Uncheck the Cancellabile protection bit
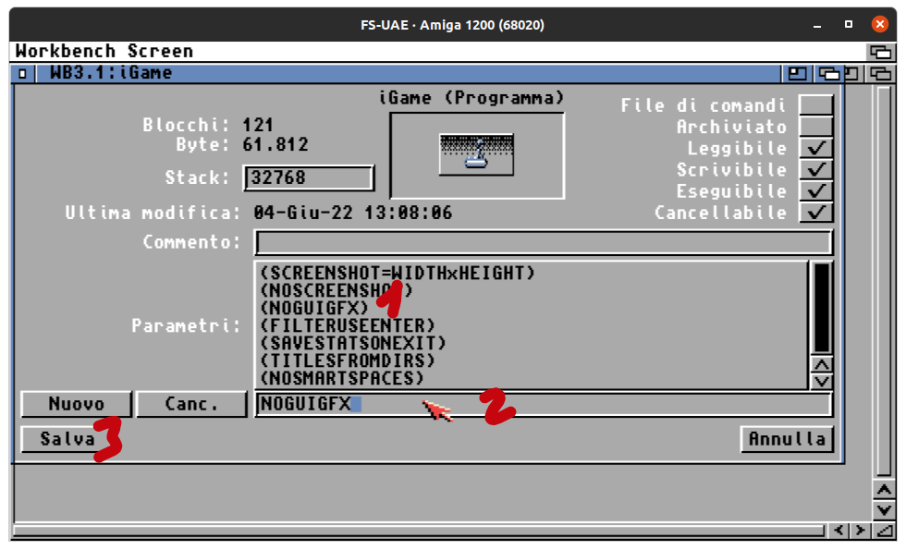The image size is (906, 550). pos(815,212)
